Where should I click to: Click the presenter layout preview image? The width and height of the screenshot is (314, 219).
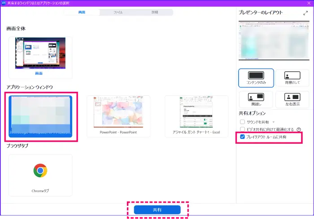pos(274,40)
